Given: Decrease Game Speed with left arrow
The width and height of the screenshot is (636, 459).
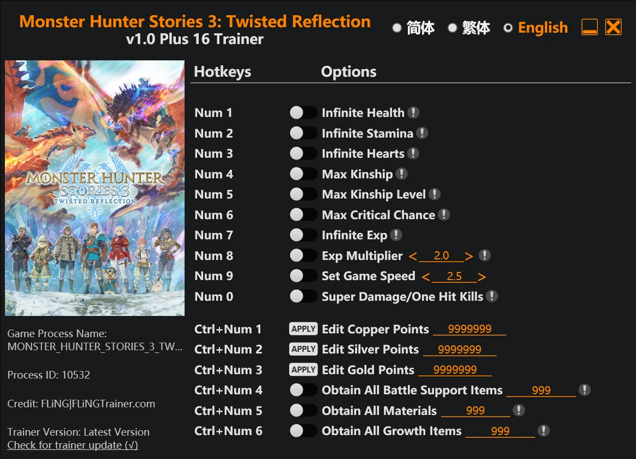Looking at the screenshot, I should pyautogui.click(x=426, y=277).
